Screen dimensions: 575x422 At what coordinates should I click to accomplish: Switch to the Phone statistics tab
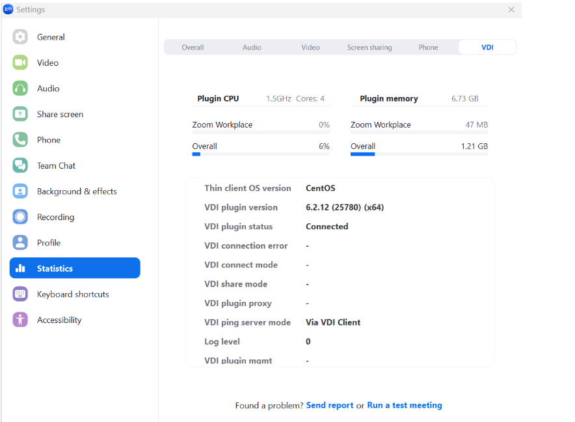pos(428,48)
